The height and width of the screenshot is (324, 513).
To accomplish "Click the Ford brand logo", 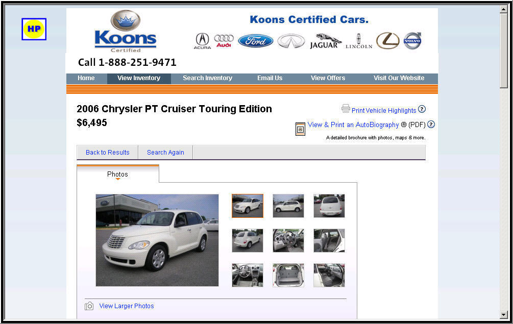I will pos(256,41).
